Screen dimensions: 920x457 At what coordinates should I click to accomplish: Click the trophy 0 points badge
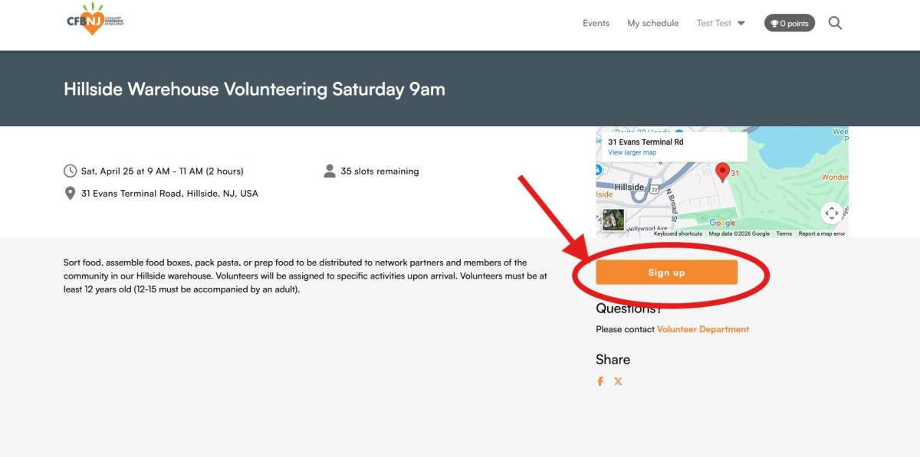click(789, 23)
